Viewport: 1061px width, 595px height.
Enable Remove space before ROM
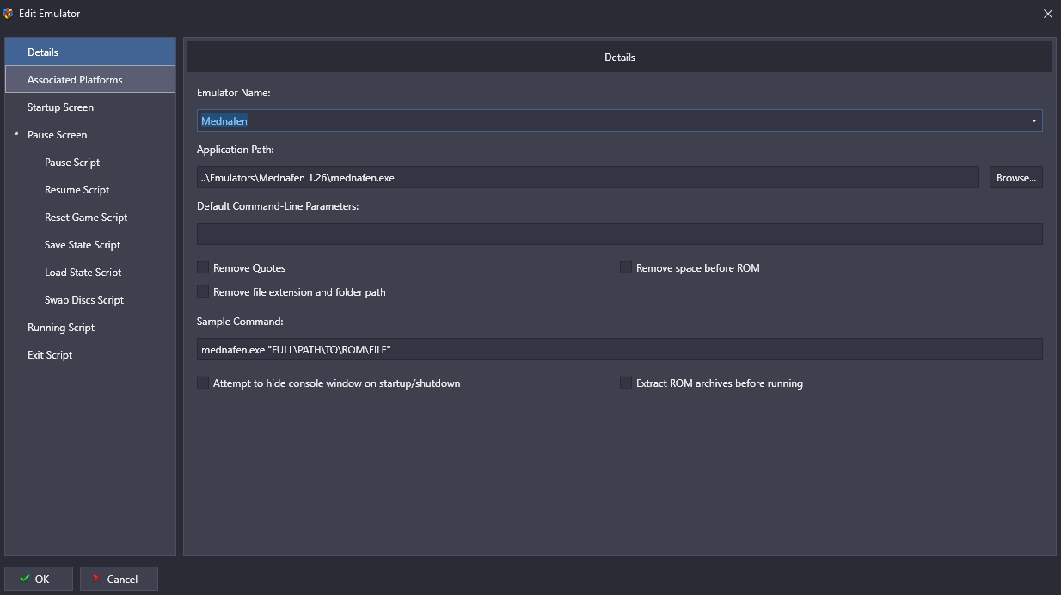pyautogui.click(x=626, y=268)
